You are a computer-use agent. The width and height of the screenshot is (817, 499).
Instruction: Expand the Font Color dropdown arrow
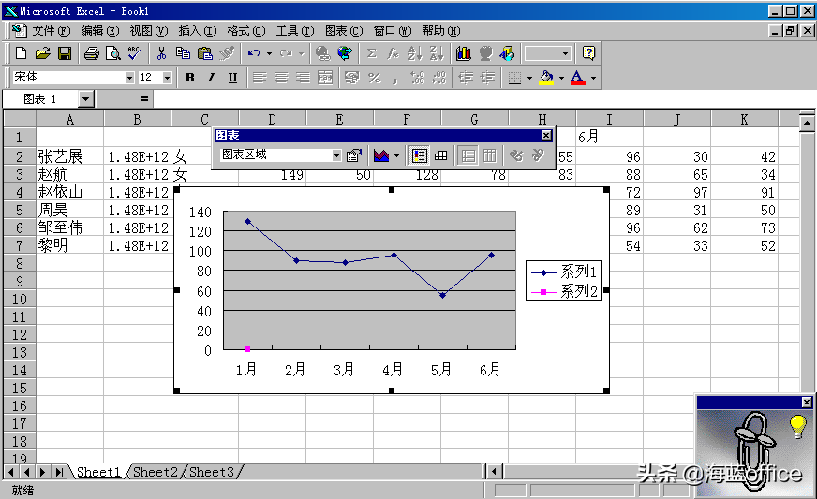coord(593,78)
